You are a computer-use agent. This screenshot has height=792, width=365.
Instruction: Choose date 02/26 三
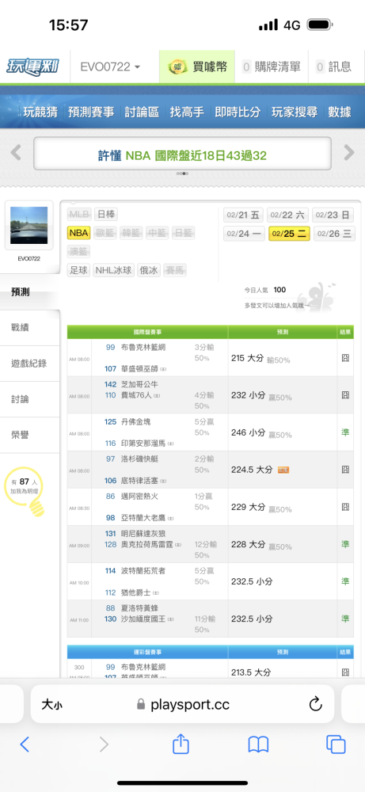click(333, 234)
